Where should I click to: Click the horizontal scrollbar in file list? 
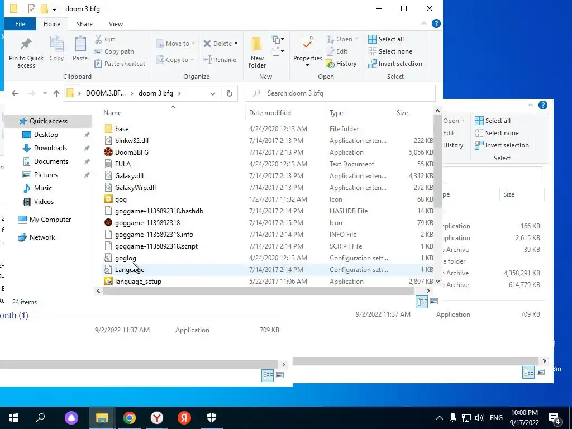(258, 290)
